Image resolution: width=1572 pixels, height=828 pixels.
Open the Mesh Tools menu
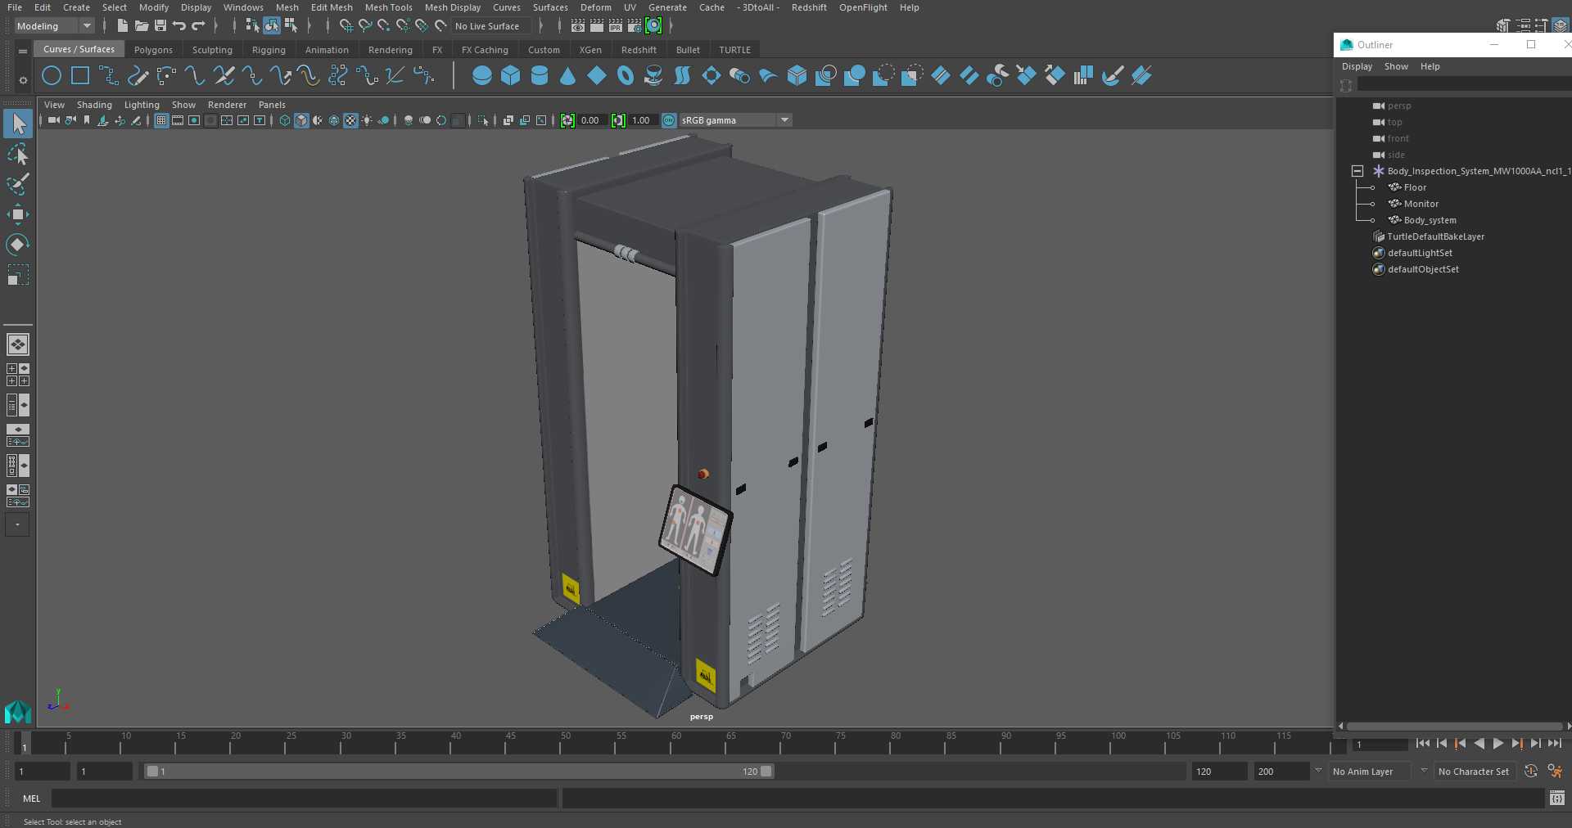(388, 7)
